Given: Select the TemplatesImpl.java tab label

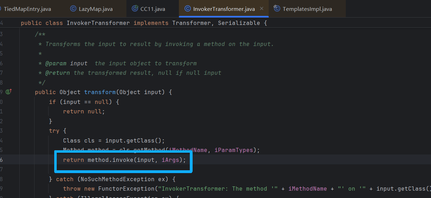Looking at the screenshot, I should pyautogui.click(x=307, y=9).
